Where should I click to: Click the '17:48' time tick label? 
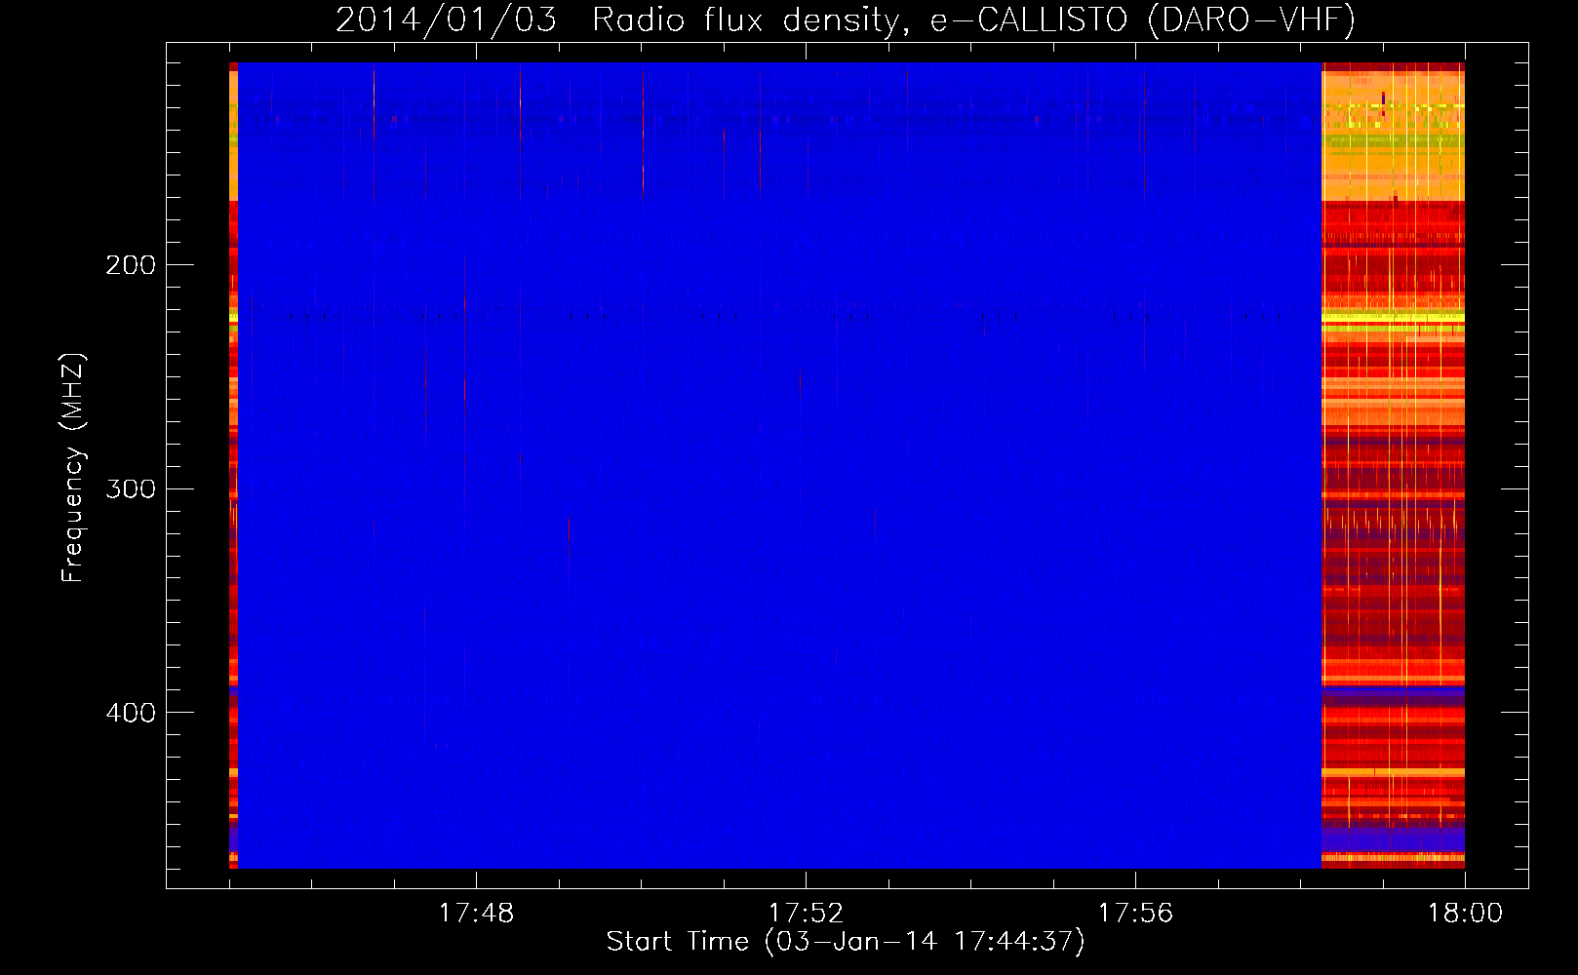point(476,914)
